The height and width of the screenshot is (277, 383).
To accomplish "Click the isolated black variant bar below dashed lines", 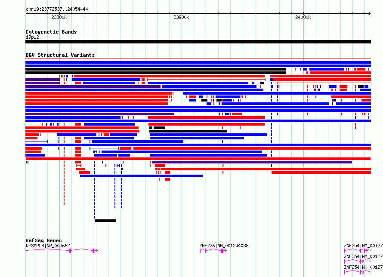I will [105, 221].
